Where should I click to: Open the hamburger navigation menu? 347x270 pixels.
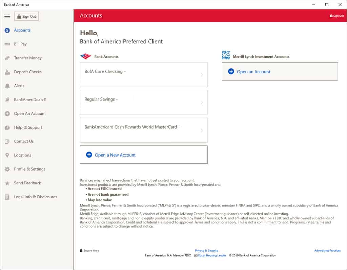pos(7,16)
